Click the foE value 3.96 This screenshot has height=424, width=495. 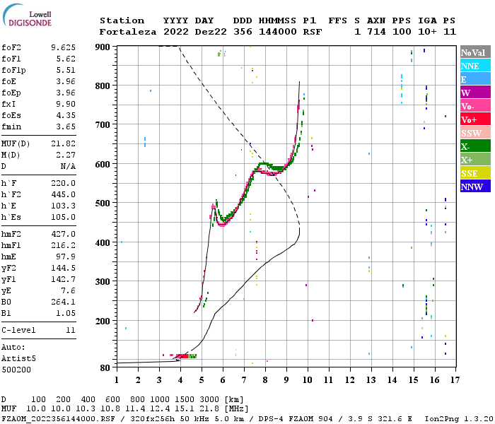66,81
